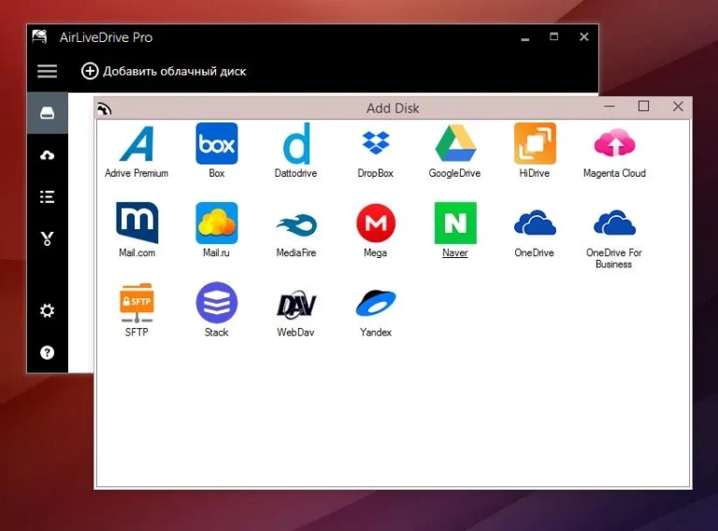
Task: Select the OneDrive icon
Action: (535, 222)
